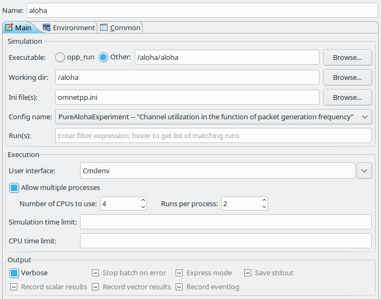Switch to the Environment tab
This screenshot has height=299, width=381.
click(x=69, y=28)
